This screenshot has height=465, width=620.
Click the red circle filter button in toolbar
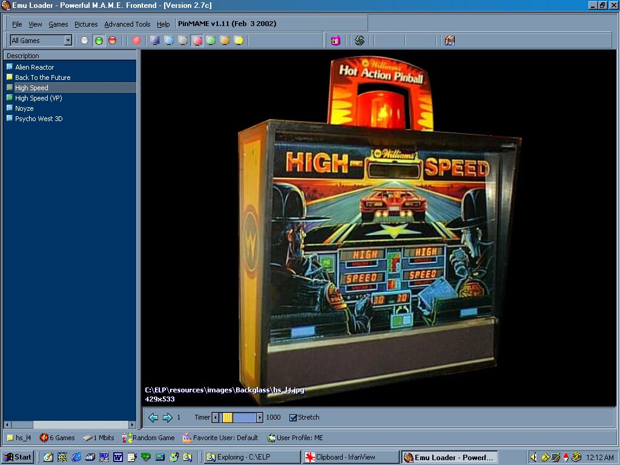coord(112,41)
